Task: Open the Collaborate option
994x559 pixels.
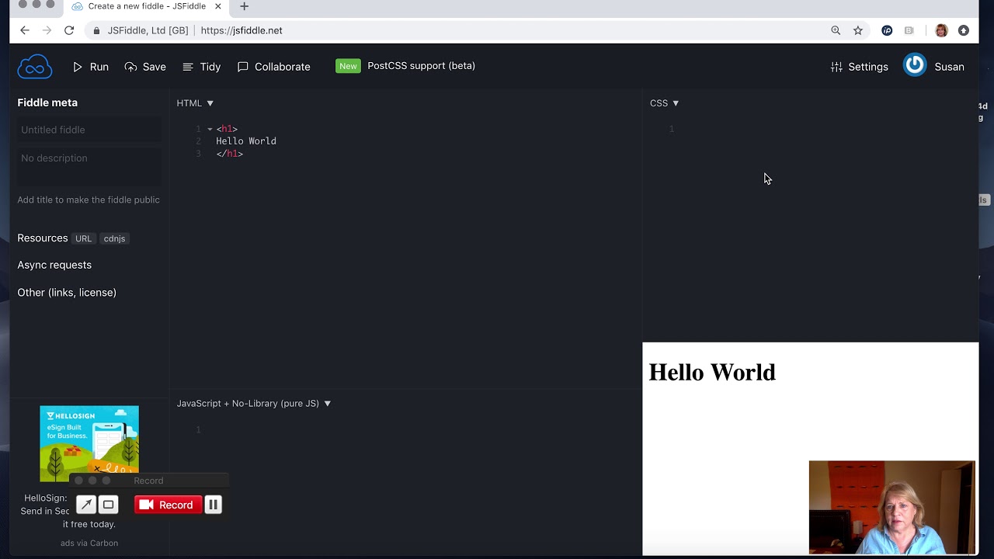Action: [273, 67]
